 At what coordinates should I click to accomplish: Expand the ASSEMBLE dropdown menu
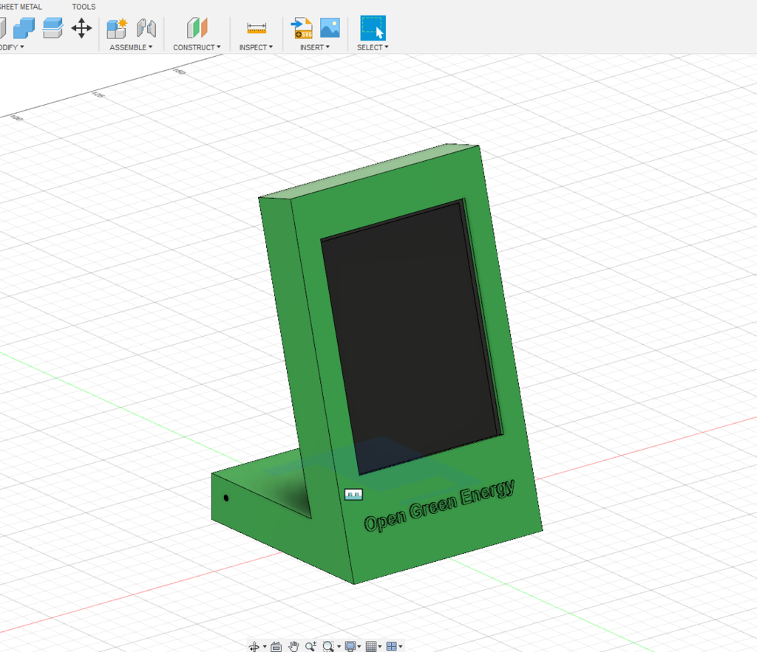131,47
